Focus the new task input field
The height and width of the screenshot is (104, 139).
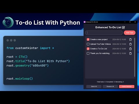[x=104, y=33]
